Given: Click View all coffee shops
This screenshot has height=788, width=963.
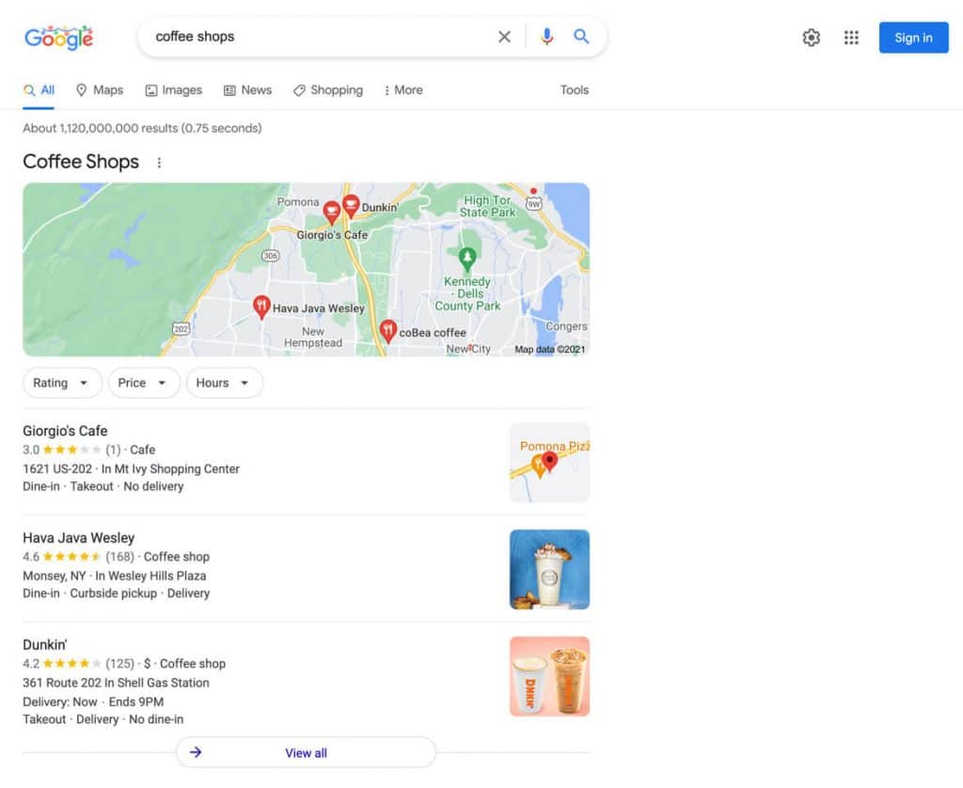Looking at the screenshot, I should [x=306, y=752].
